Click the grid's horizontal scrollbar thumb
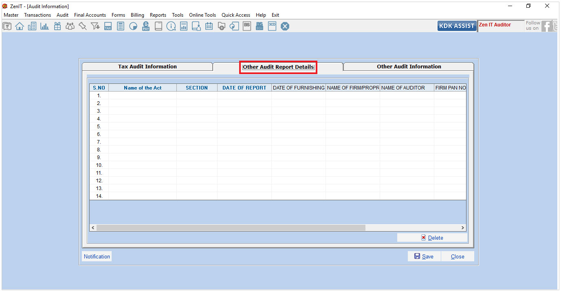561x291 pixels. pos(231,228)
